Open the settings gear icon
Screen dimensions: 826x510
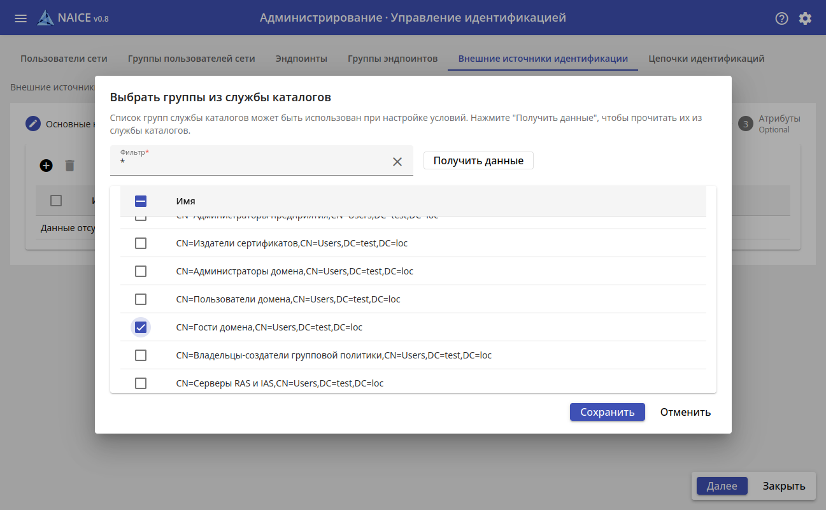pos(805,18)
